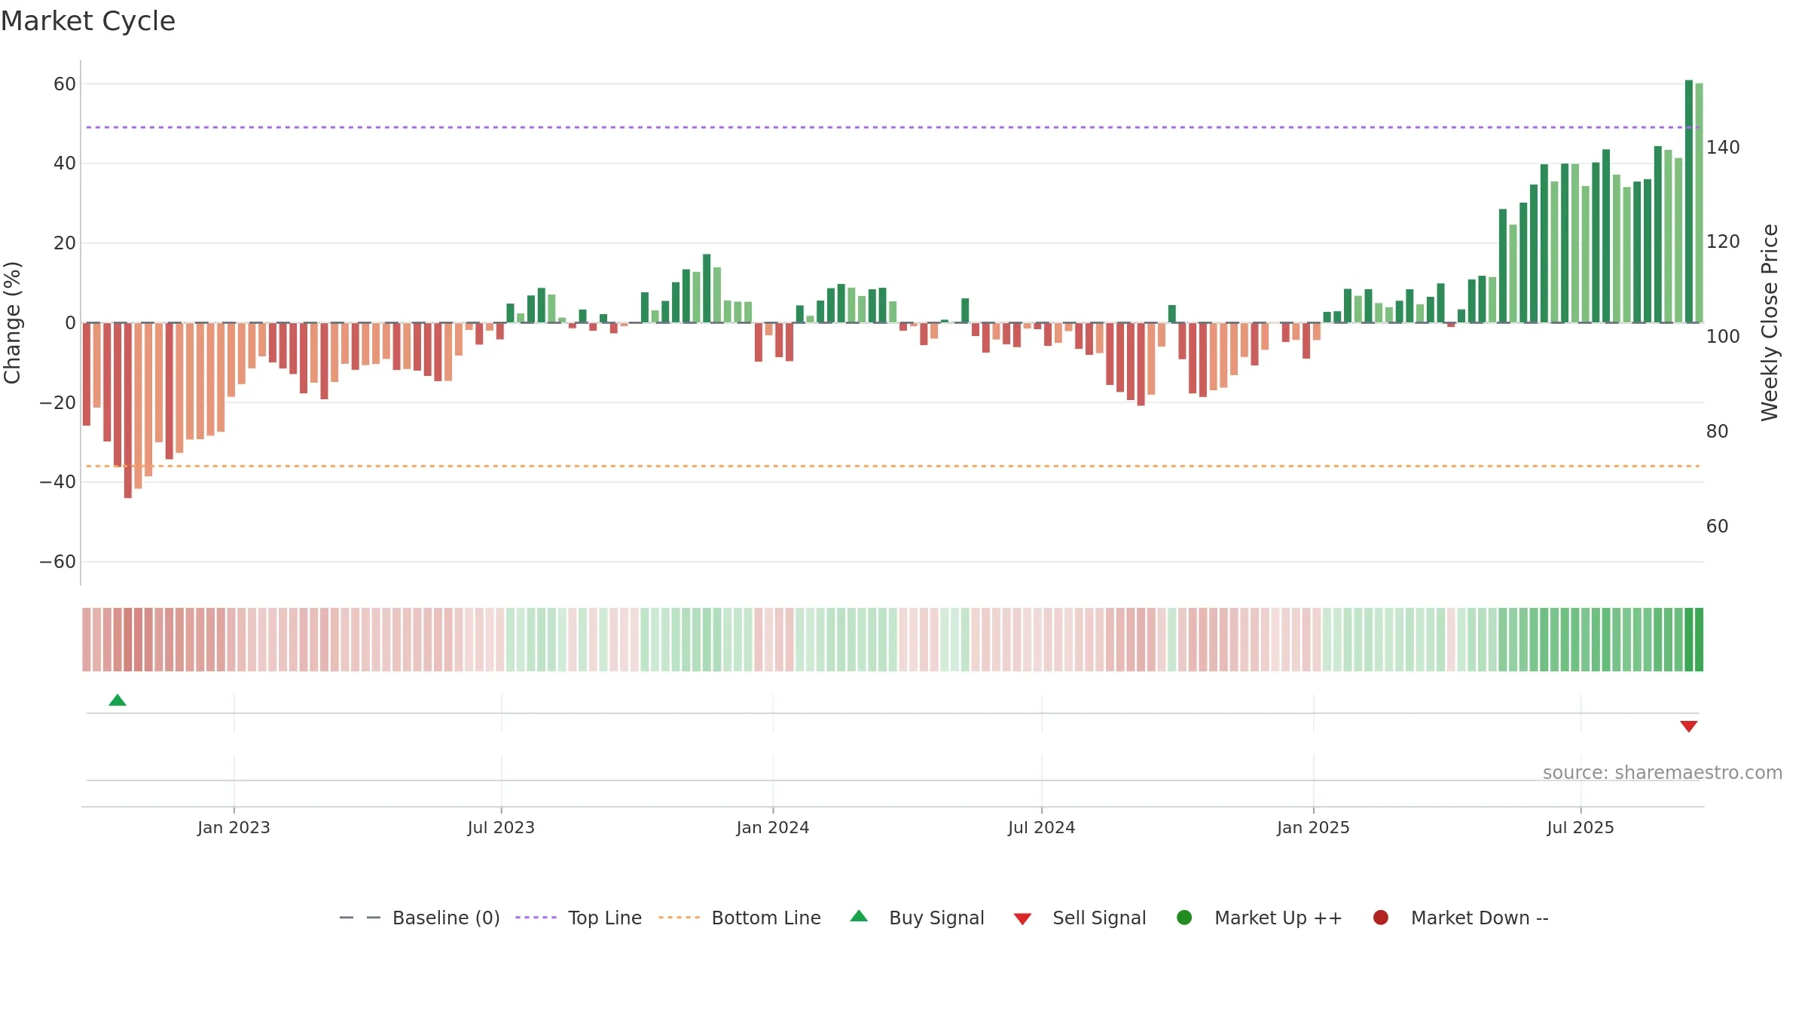Toggle the Buy Signal legend entry
Image resolution: width=1808 pixels, height=1017 pixels.
click(x=918, y=918)
